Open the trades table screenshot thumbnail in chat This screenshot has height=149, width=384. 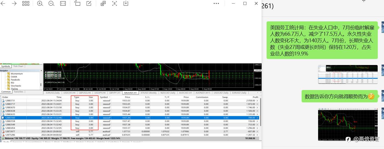(x=348, y=74)
